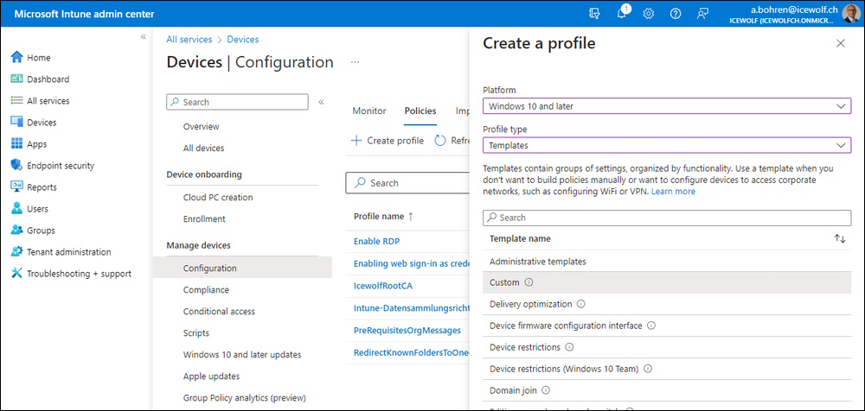Open Scripts menu item
Image resolution: width=865 pixels, height=411 pixels.
point(195,333)
